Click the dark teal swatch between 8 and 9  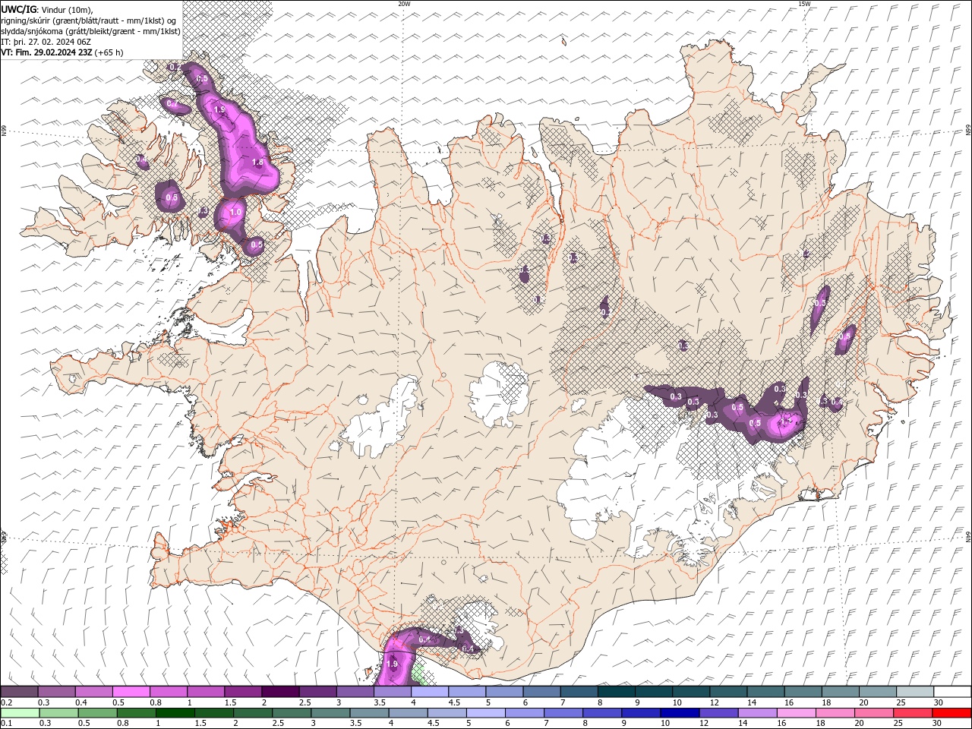click(x=616, y=692)
